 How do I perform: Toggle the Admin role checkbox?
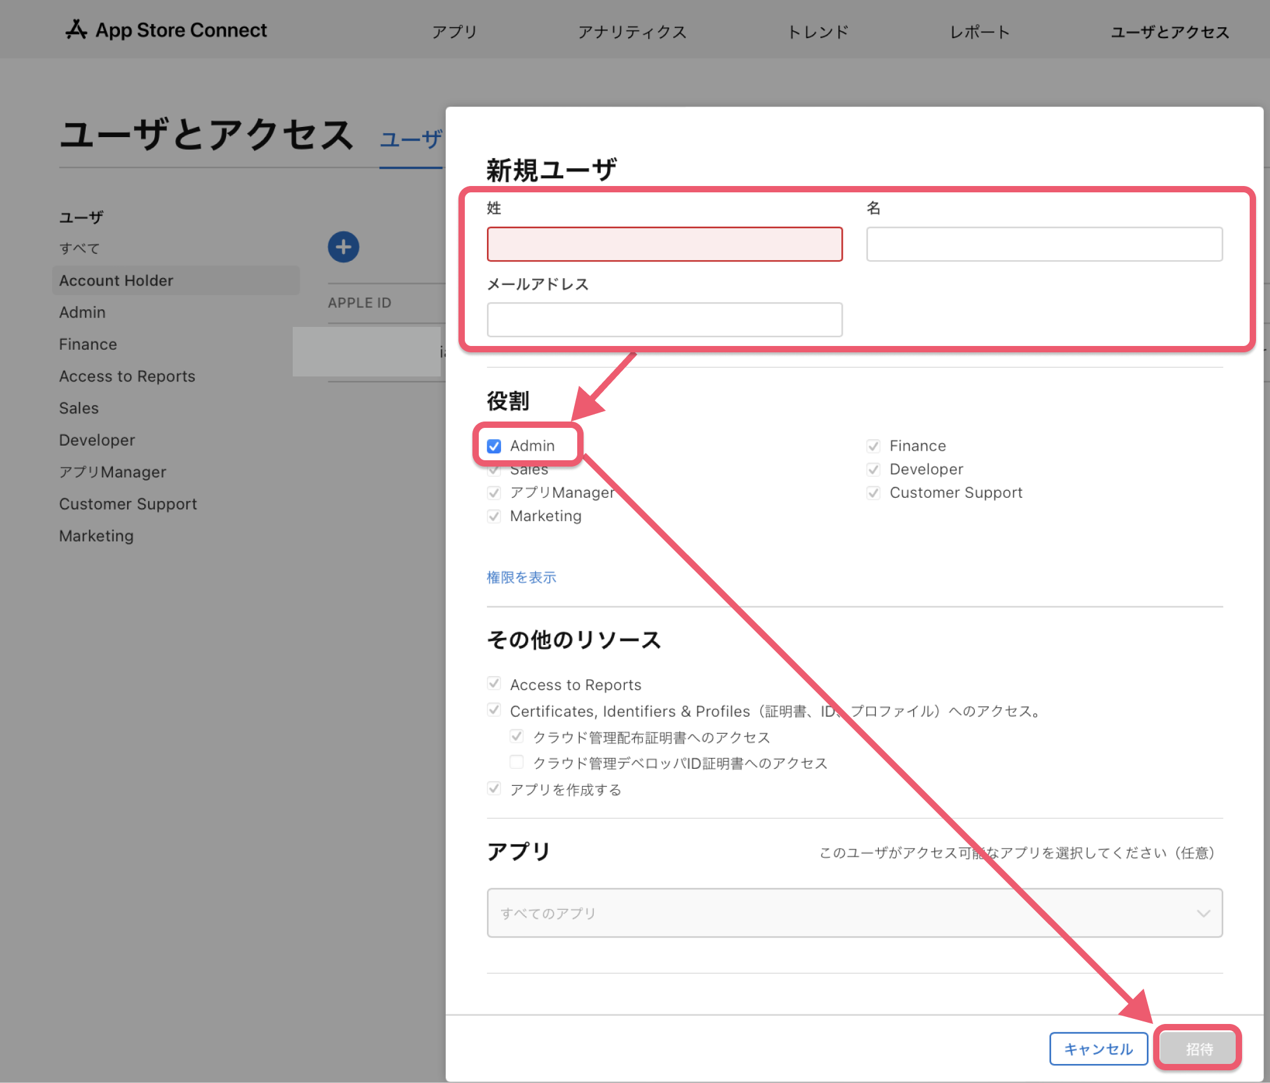(x=494, y=446)
